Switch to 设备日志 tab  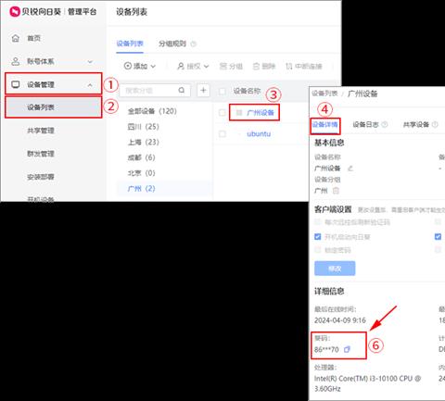tap(365, 124)
